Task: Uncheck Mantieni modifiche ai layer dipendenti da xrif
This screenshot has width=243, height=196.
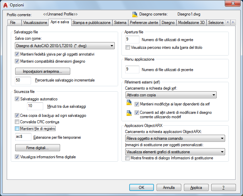Action: (x=137, y=104)
